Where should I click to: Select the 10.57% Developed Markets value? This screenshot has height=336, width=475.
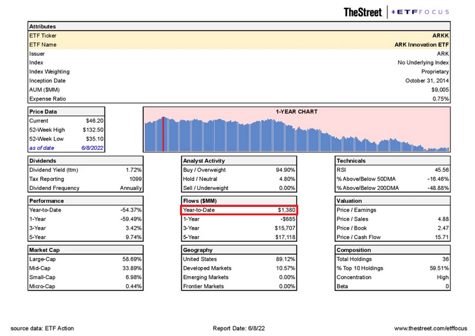click(x=286, y=269)
